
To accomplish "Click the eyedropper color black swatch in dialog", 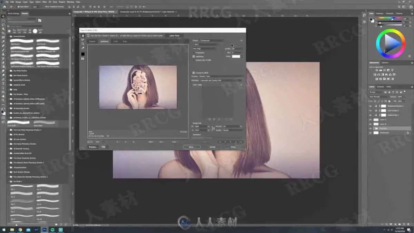I will pyautogui.click(x=83, y=54).
